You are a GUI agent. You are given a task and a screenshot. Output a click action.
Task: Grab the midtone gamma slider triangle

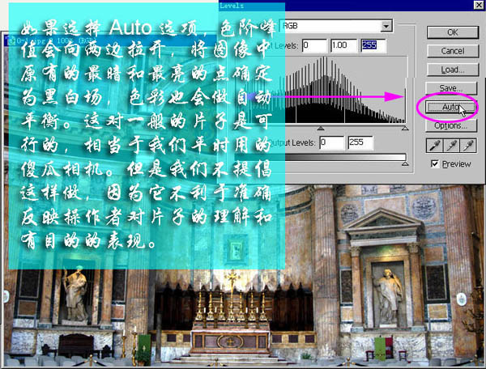(x=321, y=128)
